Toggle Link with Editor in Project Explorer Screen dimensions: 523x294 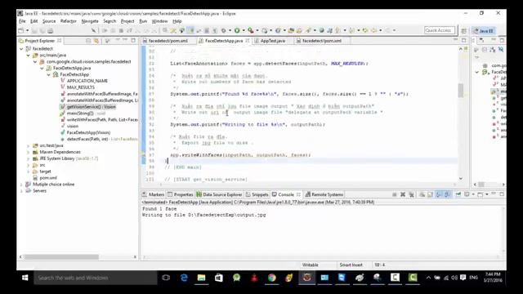click(96, 41)
